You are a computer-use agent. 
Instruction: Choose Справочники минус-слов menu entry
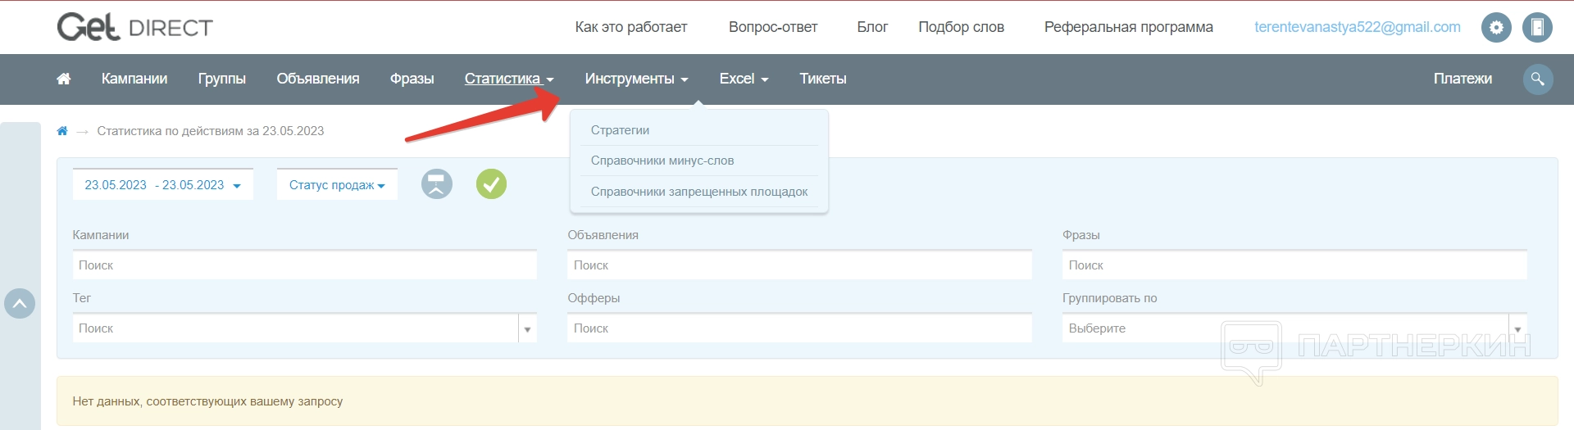click(x=662, y=161)
